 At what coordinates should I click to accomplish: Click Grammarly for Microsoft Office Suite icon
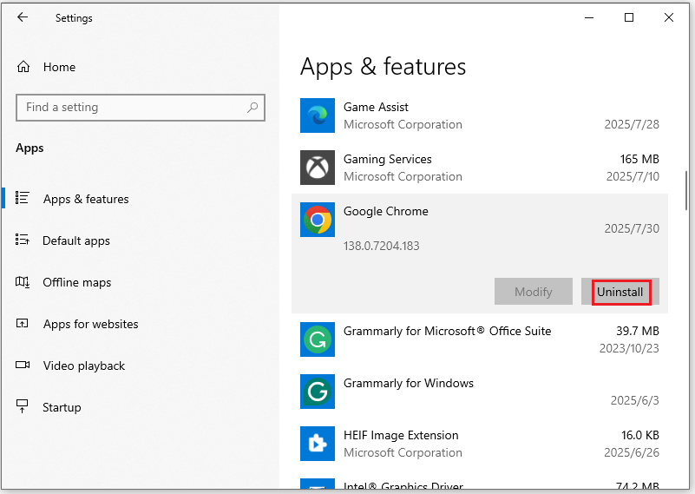(x=318, y=339)
